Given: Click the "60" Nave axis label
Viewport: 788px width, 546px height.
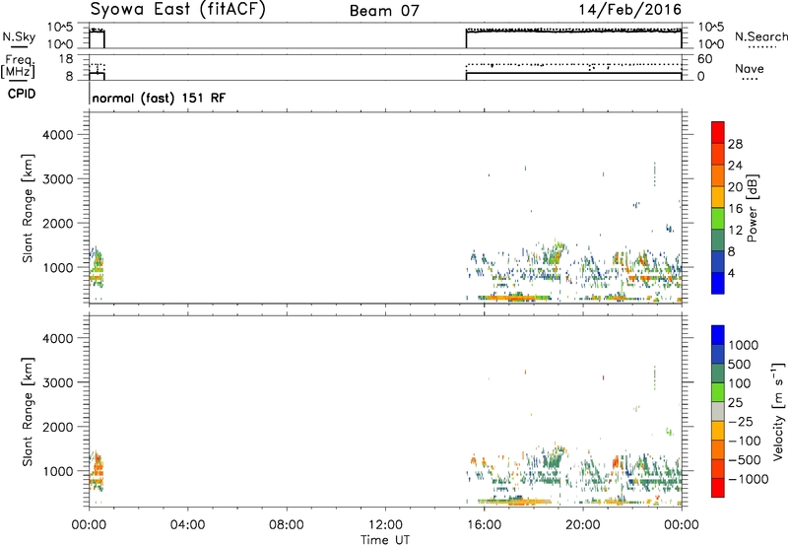Looking at the screenshot, I should click(x=704, y=59).
